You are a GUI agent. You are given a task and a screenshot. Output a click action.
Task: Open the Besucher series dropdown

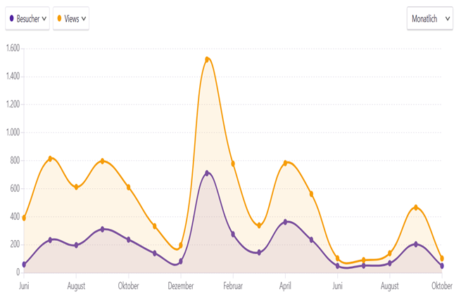27,19
